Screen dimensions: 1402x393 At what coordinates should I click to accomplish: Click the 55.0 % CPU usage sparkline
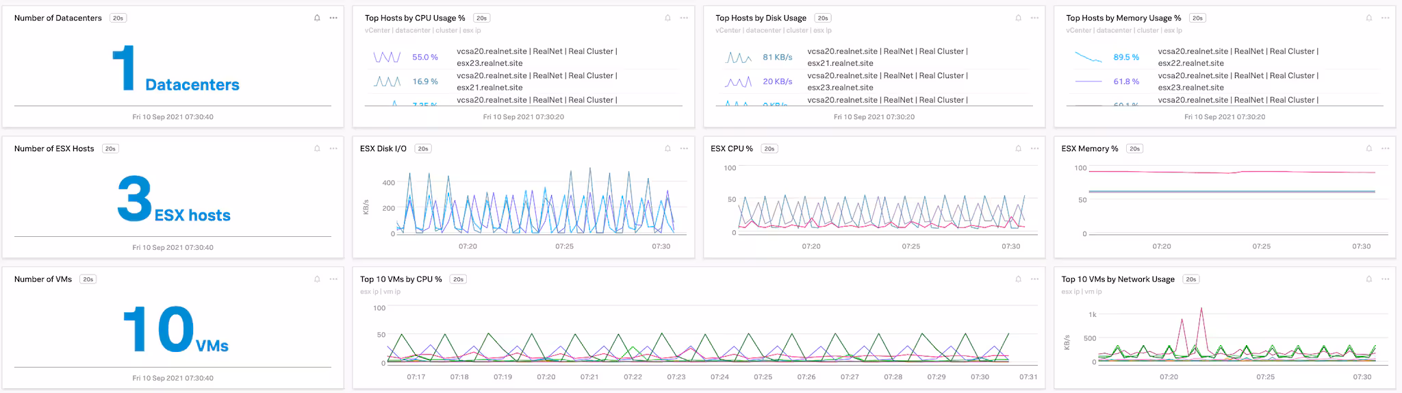[387, 57]
